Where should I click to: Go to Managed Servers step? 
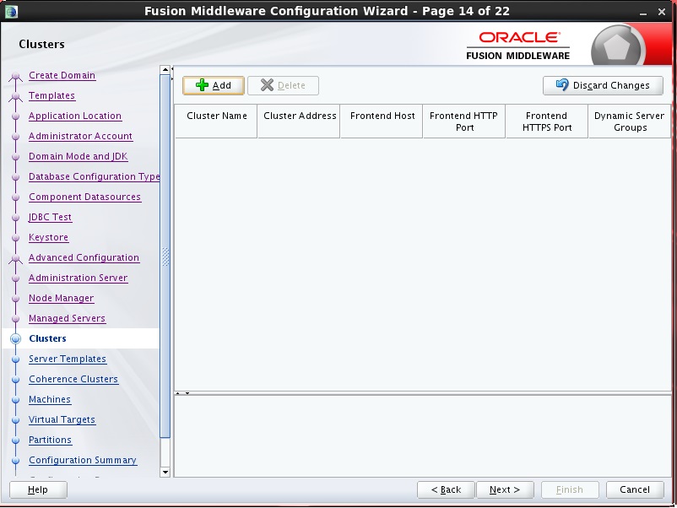67,318
